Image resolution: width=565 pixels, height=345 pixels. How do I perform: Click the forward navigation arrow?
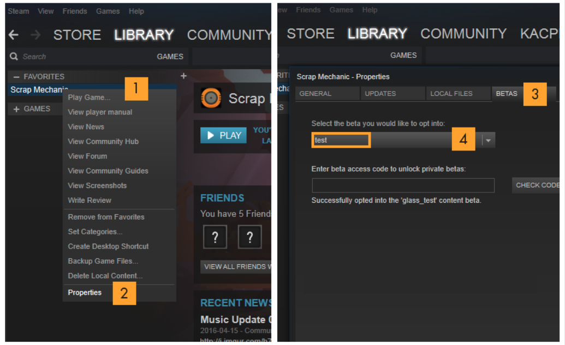pyautogui.click(x=35, y=35)
